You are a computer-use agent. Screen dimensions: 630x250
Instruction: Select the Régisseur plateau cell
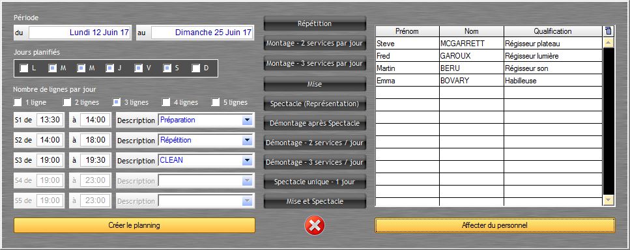(553, 44)
